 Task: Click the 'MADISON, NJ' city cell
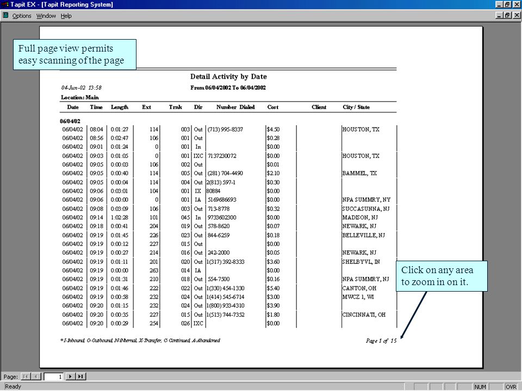(x=360, y=217)
